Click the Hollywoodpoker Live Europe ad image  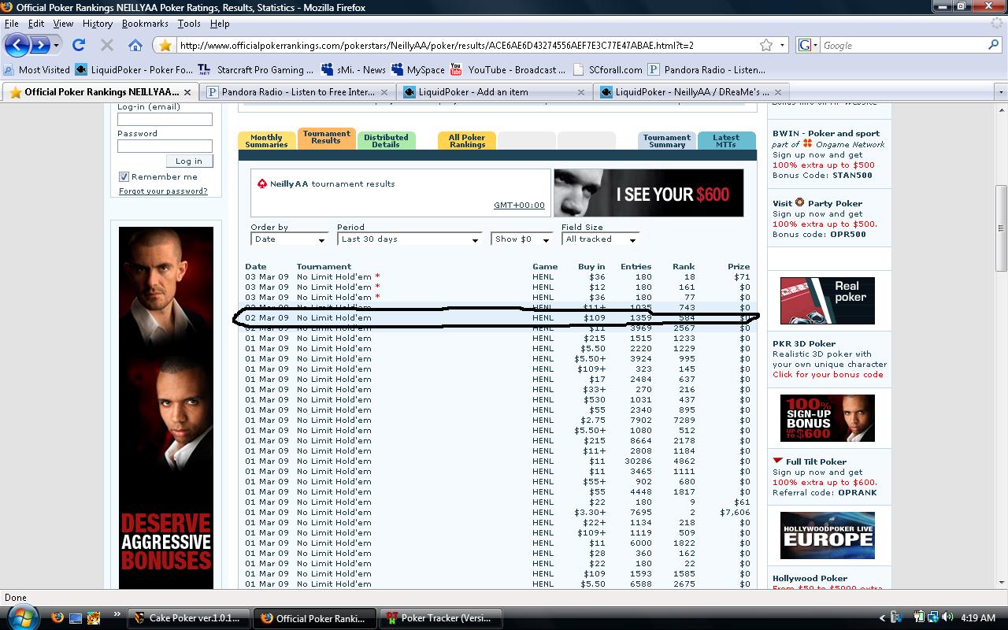pyautogui.click(x=827, y=535)
